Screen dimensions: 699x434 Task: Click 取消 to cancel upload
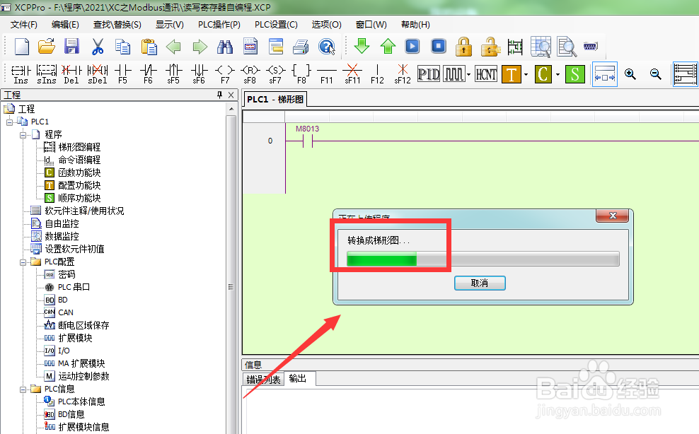(x=480, y=283)
